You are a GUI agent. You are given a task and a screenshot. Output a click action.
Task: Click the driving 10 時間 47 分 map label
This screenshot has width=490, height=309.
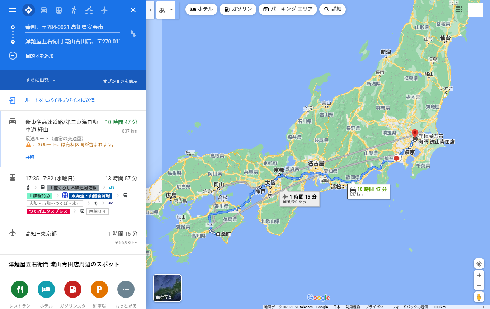pyautogui.click(x=368, y=191)
